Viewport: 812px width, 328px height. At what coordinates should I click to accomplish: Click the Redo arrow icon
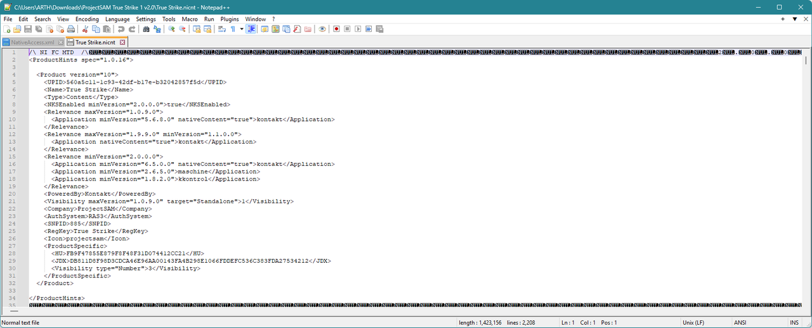(132, 29)
